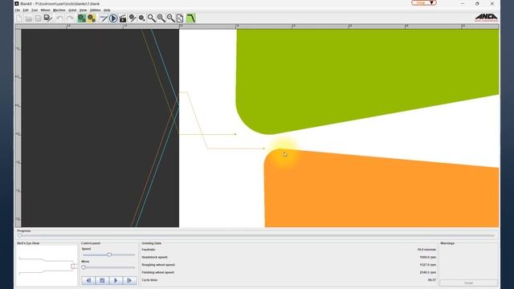Image resolution: width=514 pixels, height=289 pixels.
Task: Click the Finishing wheel speed label
Action: pos(158,272)
